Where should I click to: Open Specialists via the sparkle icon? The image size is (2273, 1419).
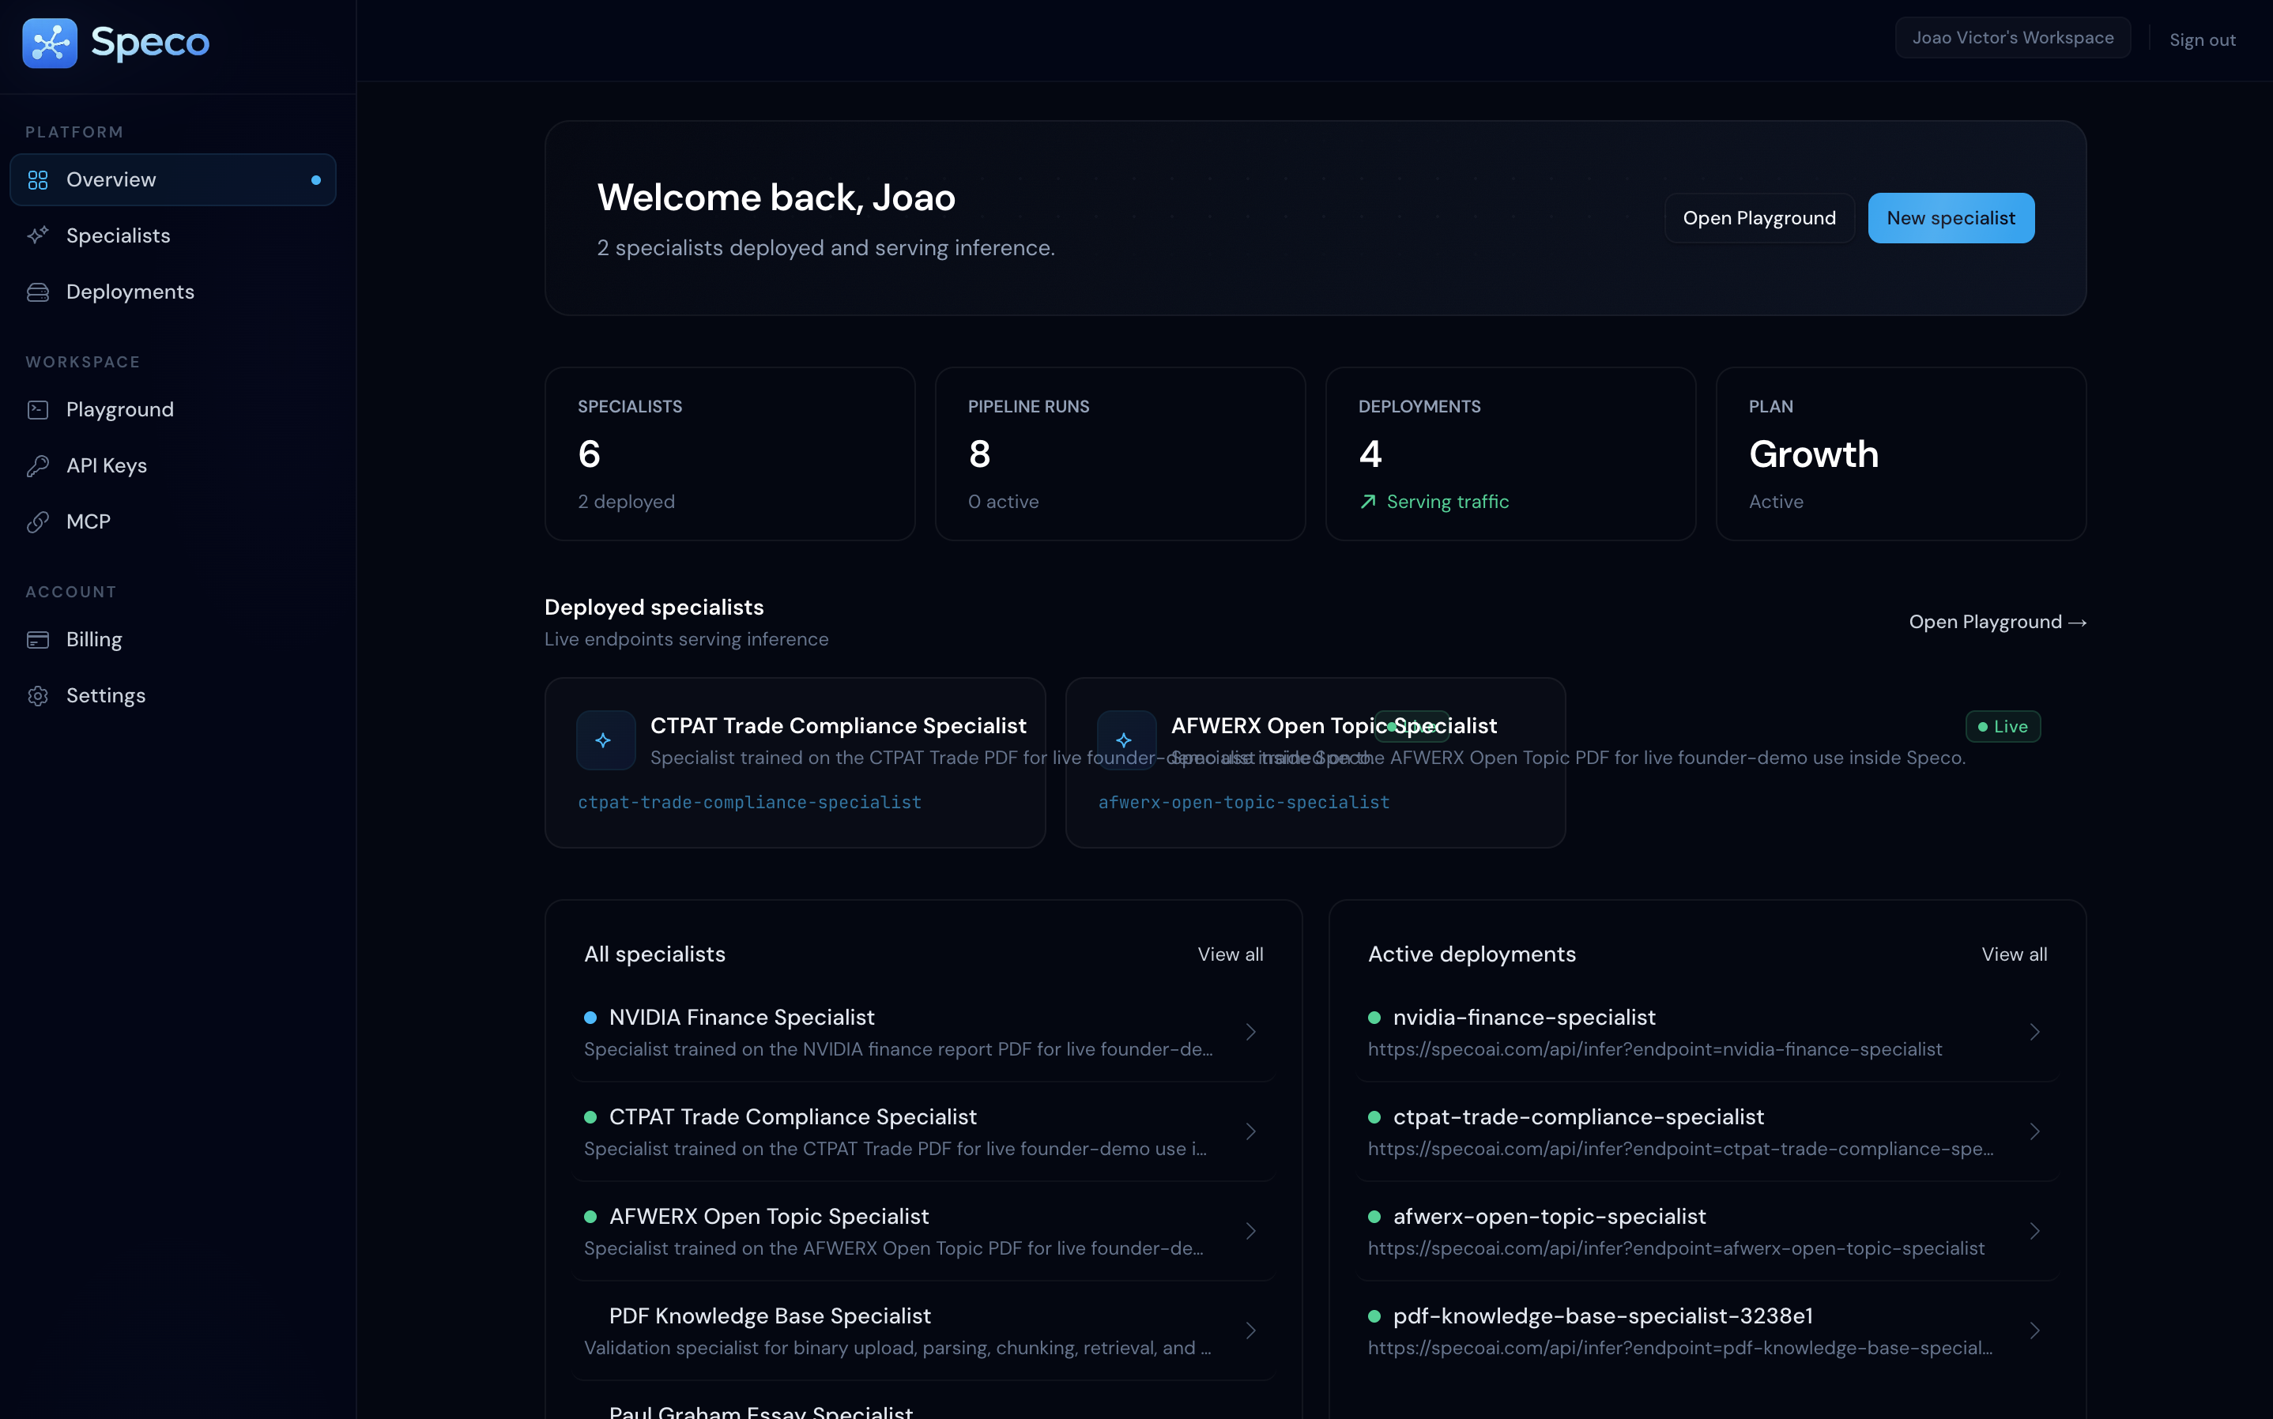click(39, 235)
